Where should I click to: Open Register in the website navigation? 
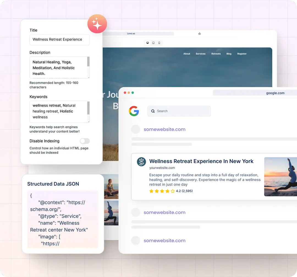(242, 54)
